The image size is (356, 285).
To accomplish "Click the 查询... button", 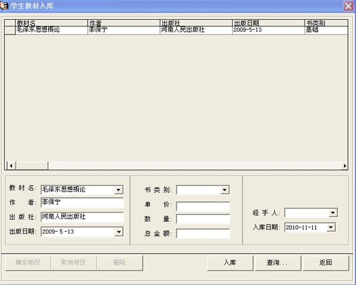I will point(278,263).
